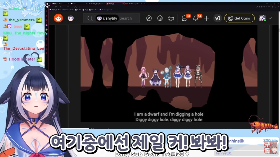
Task: Click the reddit.com address bar
Action: pos(71,7)
